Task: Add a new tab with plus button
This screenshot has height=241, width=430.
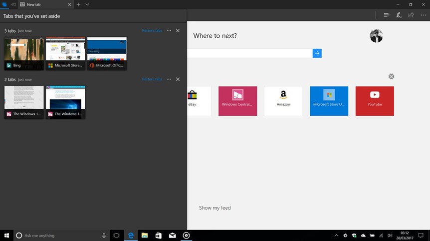Action: click(78, 4)
